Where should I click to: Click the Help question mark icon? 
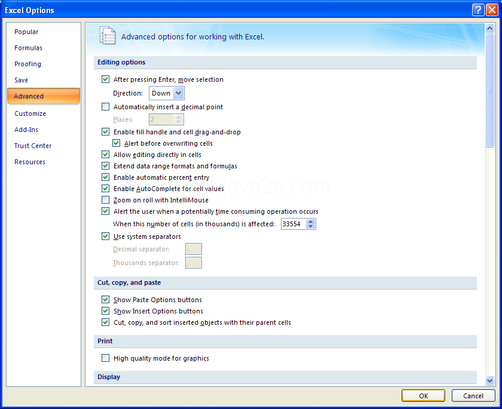[x=478, y=10]
